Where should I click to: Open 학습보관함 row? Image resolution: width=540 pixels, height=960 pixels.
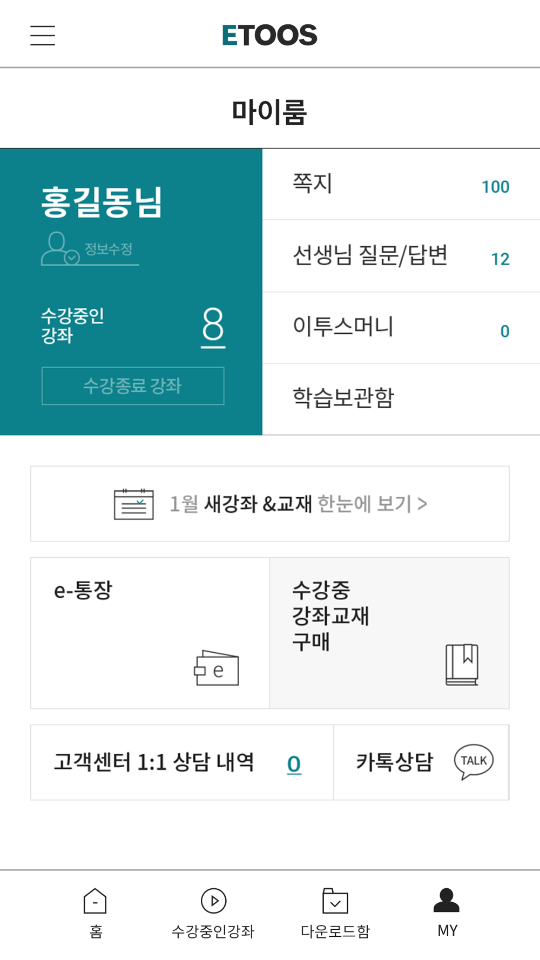(x=401, y=400)
